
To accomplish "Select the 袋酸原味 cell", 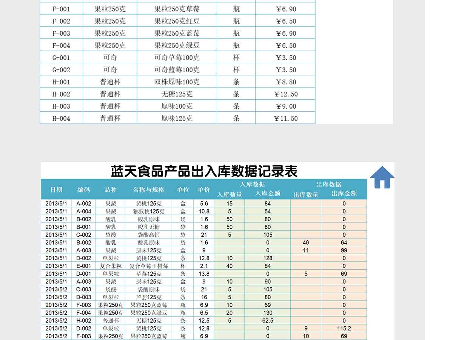I will pos(149,289).
